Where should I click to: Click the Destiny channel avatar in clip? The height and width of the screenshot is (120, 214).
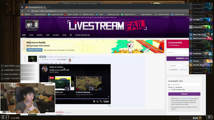pos(44,69)
